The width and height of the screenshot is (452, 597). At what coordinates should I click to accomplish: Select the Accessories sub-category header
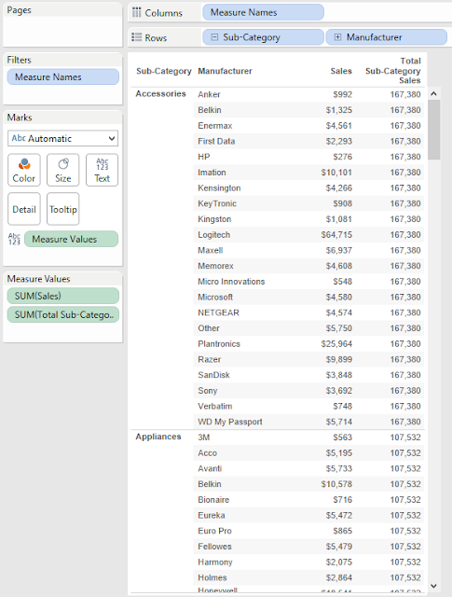click(x=161, y=93)
